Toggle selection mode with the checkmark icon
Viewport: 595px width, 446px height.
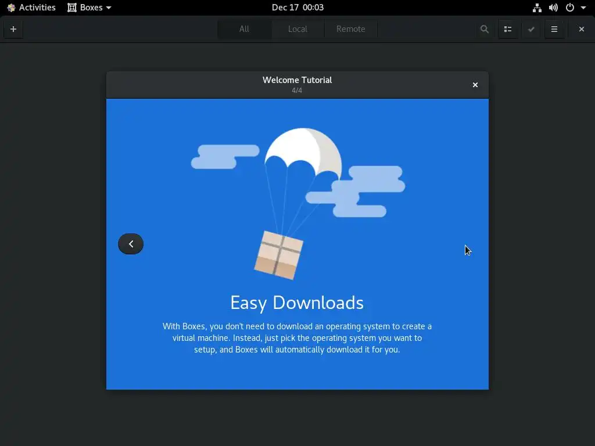point(531,29)
